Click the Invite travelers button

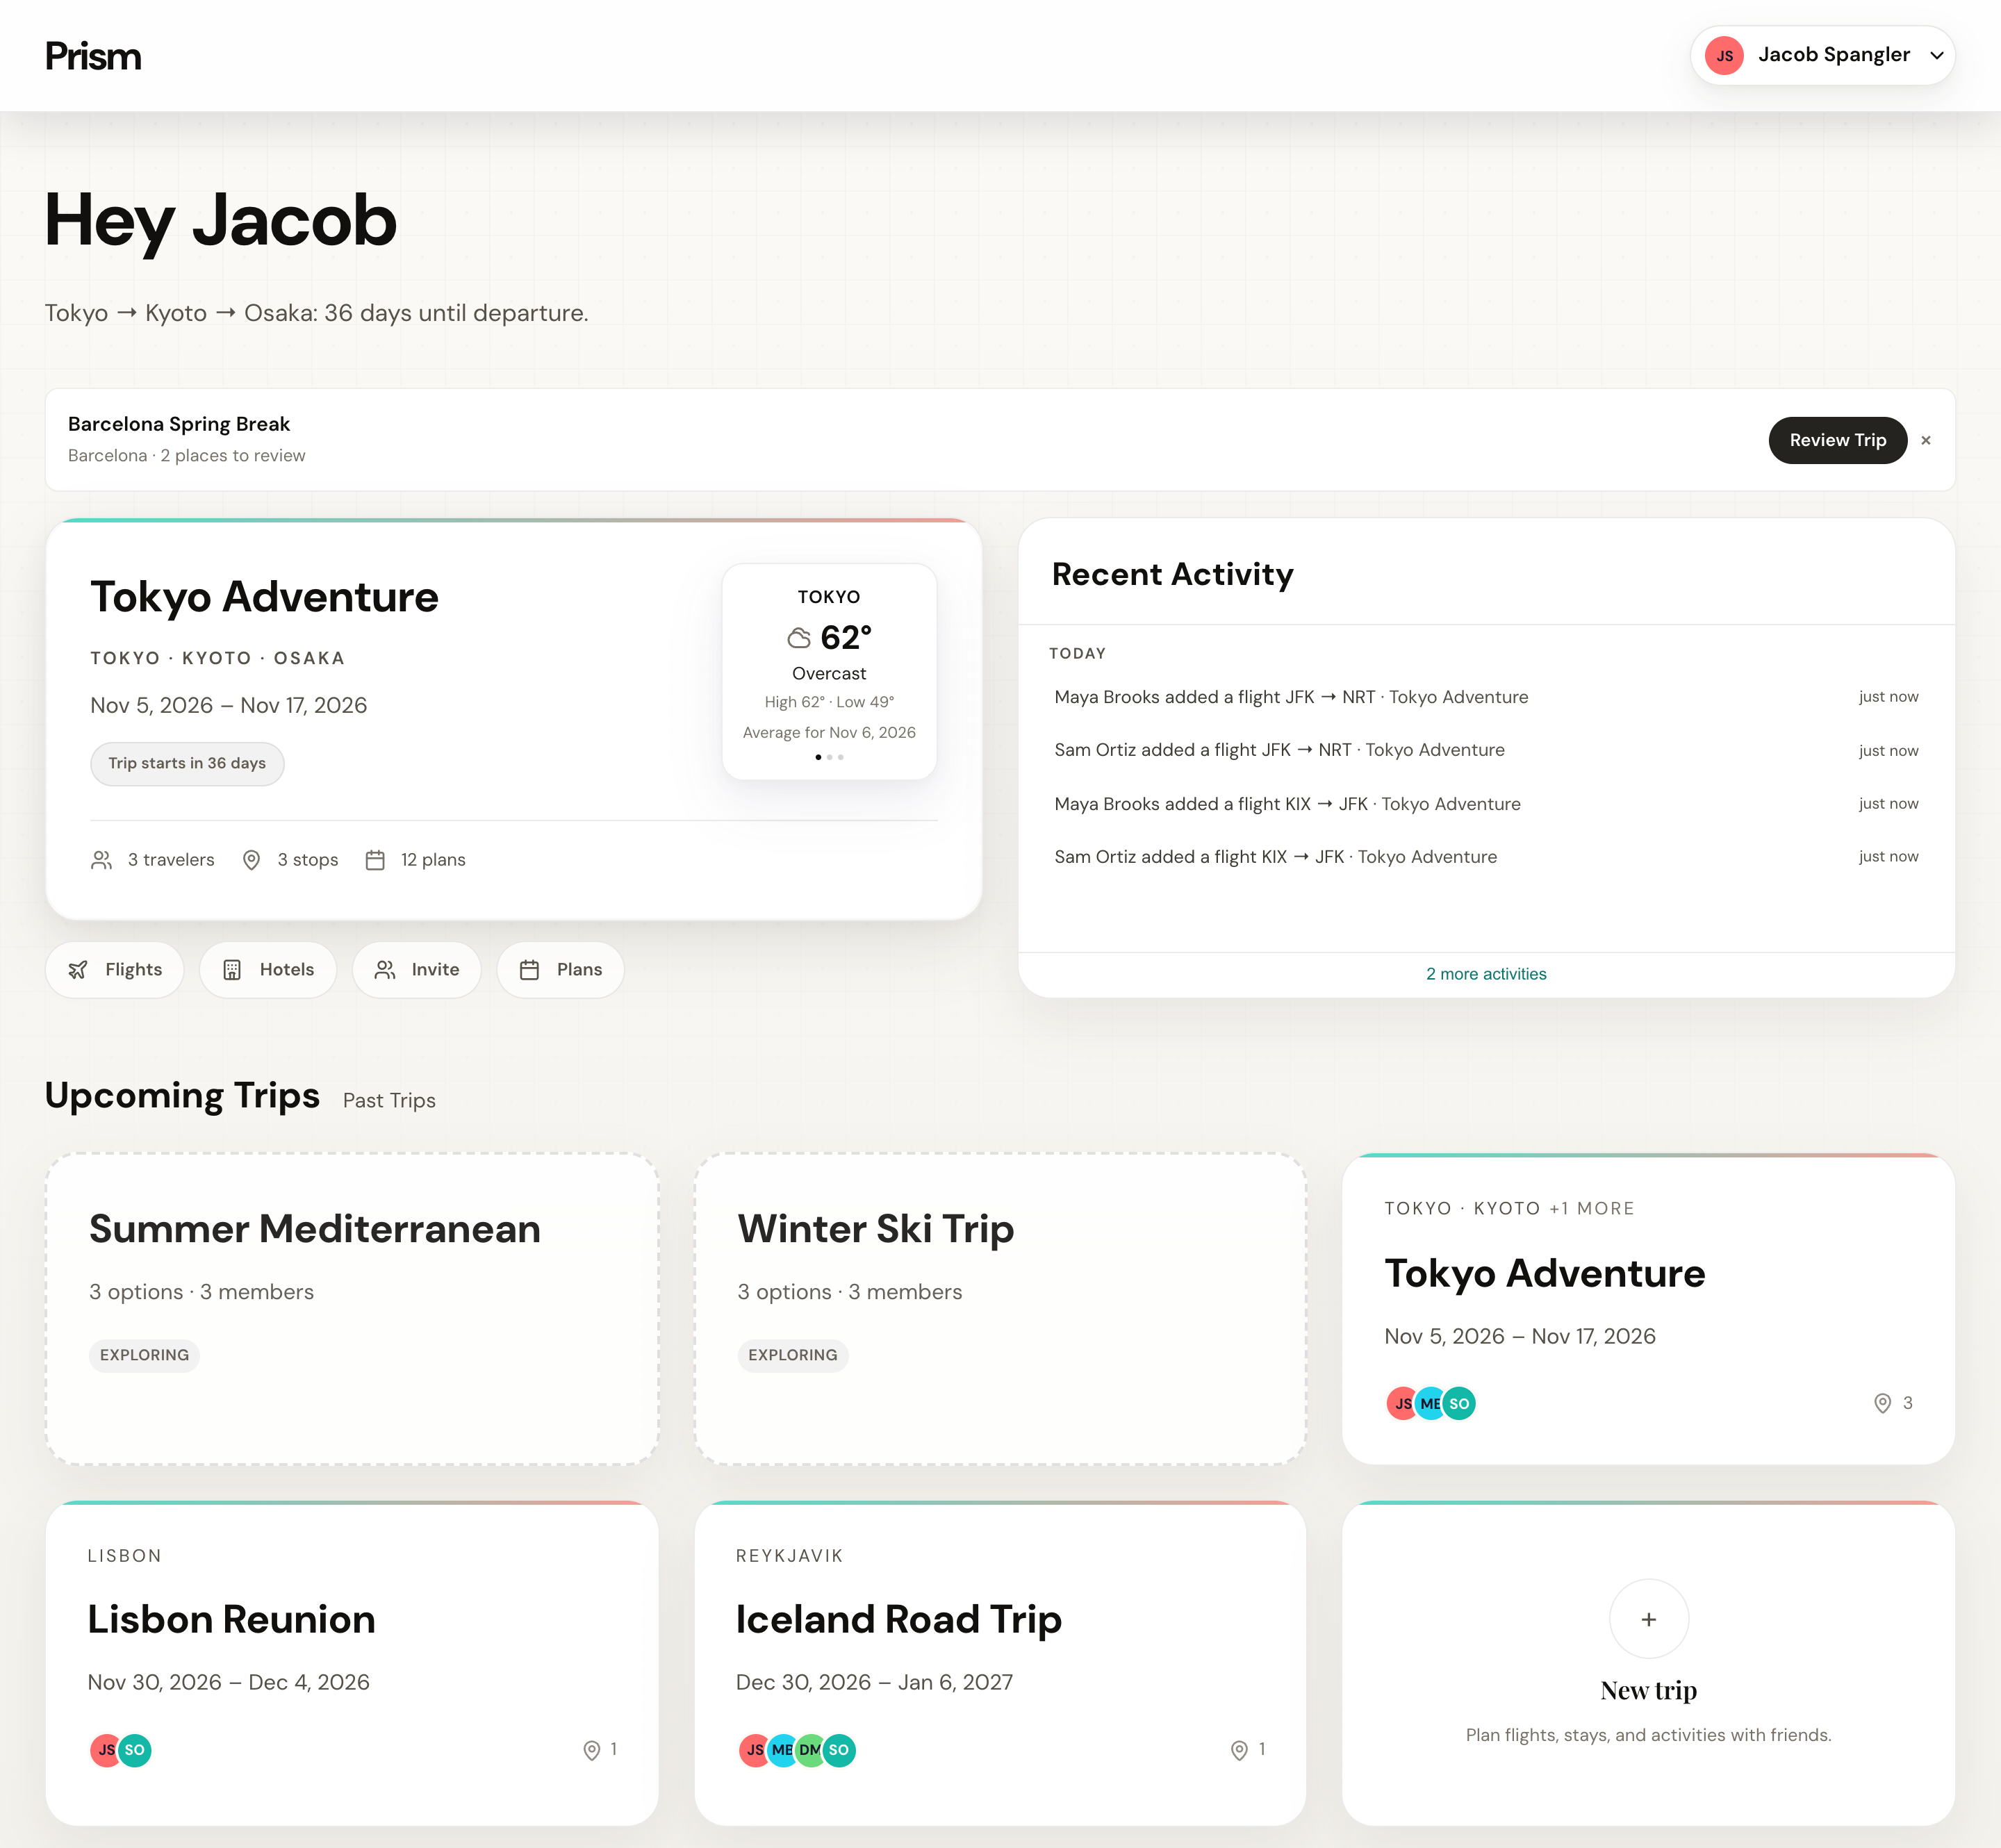pyautogui.click(x=417, y=969)
